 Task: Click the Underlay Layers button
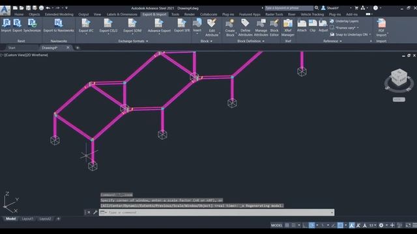tap(344, 21)
